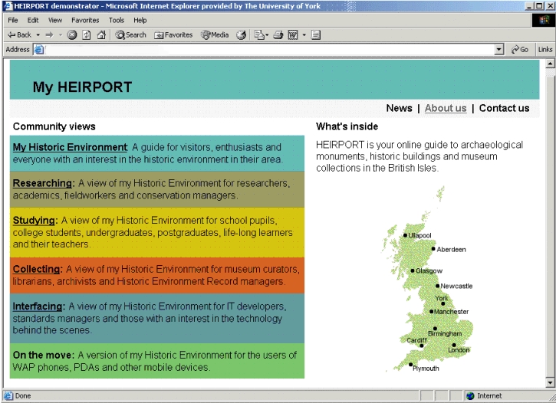The width and height of the screenshot is (556, 403).
Task: Click the What's inside heading
Action: 347,126
